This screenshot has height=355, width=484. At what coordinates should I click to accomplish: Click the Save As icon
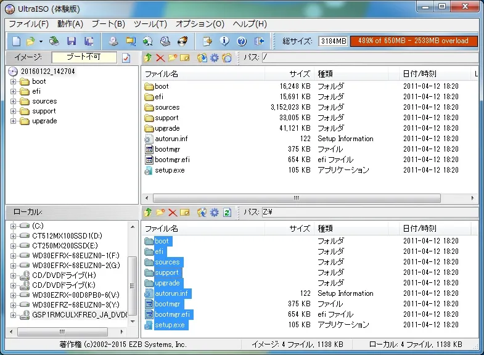pos(89,41)
